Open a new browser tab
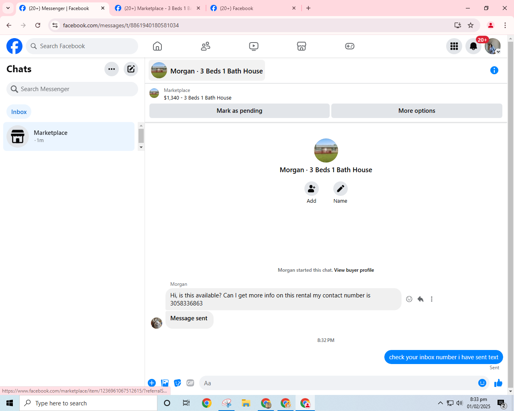 [x=308, y=8]
